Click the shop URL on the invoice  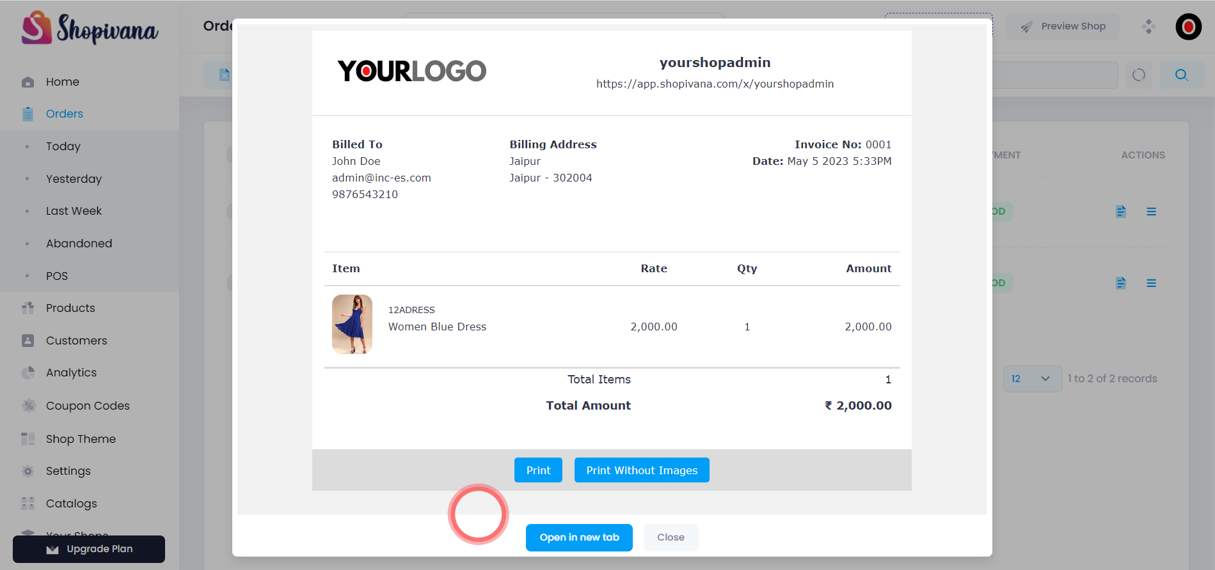pos(715,84)
